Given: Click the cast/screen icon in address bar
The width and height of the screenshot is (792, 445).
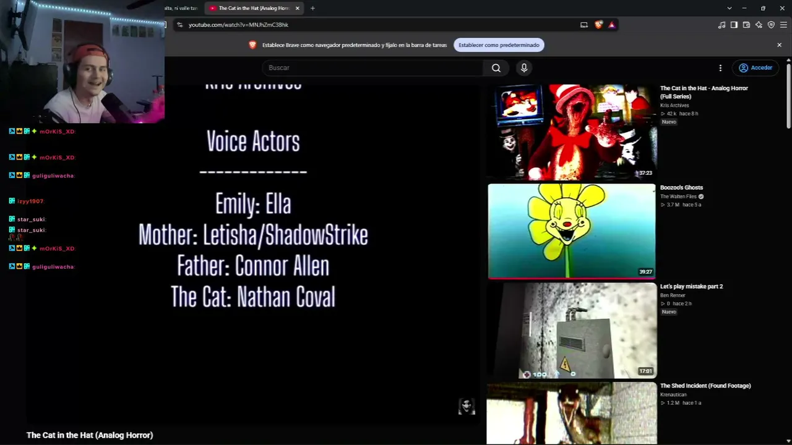Looking at the screenshot, I should [584, 25].
